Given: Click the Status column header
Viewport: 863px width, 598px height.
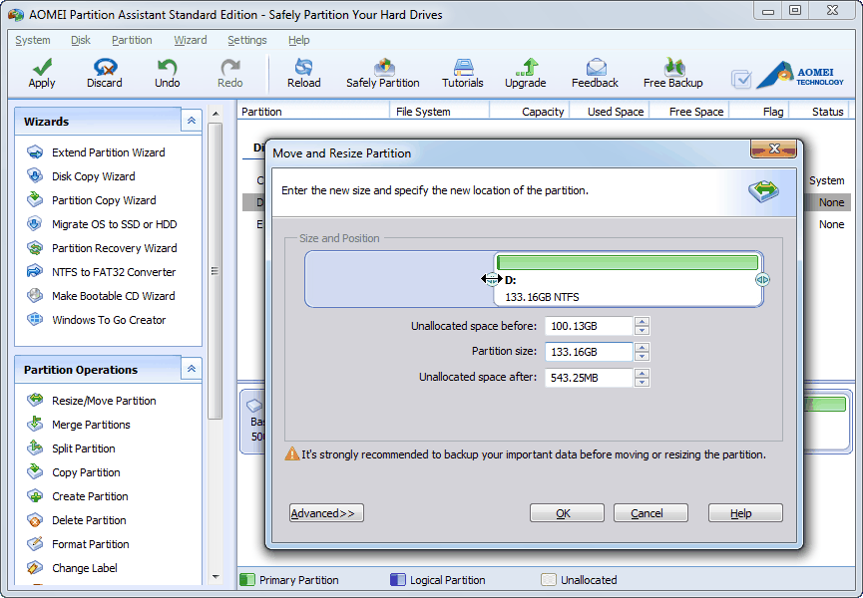Looking at the screenshot, I should click(x=820, y=112).
